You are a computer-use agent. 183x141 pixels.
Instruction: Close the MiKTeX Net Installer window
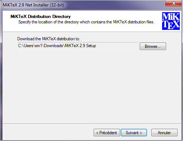(173, 3)
